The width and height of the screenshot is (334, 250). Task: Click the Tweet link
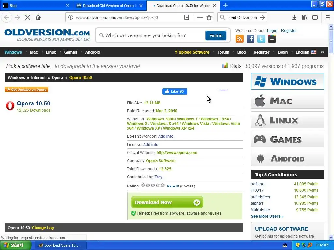click(223, 90)
